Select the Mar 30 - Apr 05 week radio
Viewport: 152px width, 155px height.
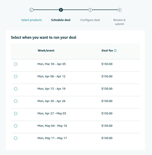click(x=16, y=64)
